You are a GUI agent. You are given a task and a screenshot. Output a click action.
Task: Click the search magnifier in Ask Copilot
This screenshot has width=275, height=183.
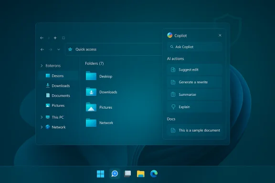click(x=172, y=47)
